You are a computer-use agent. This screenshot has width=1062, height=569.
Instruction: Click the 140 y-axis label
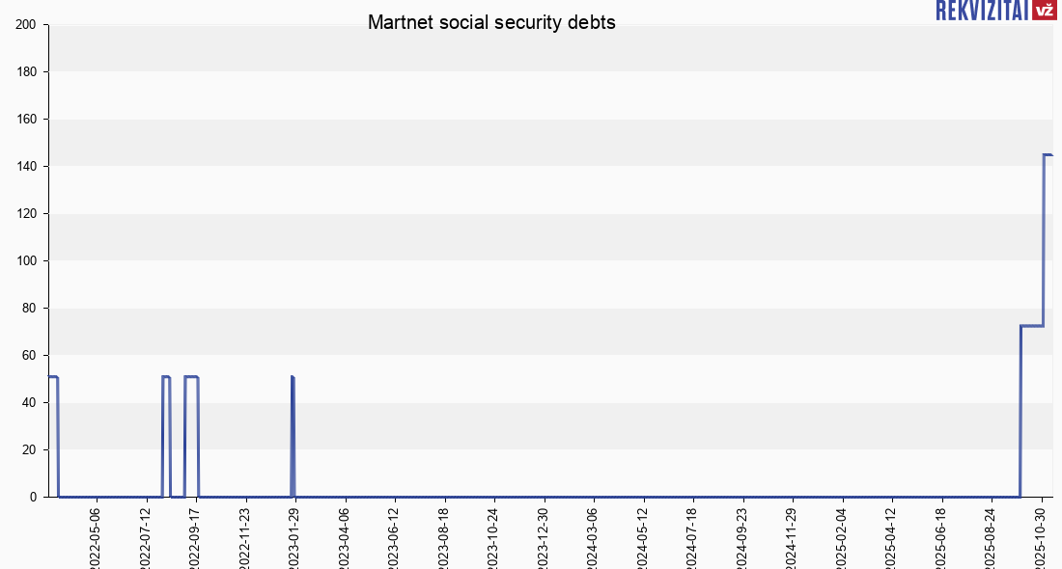pos(26,167)
